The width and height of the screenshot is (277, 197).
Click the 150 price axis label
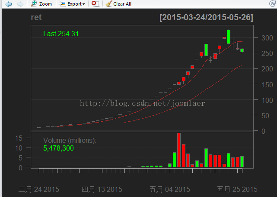click(267, 85)
